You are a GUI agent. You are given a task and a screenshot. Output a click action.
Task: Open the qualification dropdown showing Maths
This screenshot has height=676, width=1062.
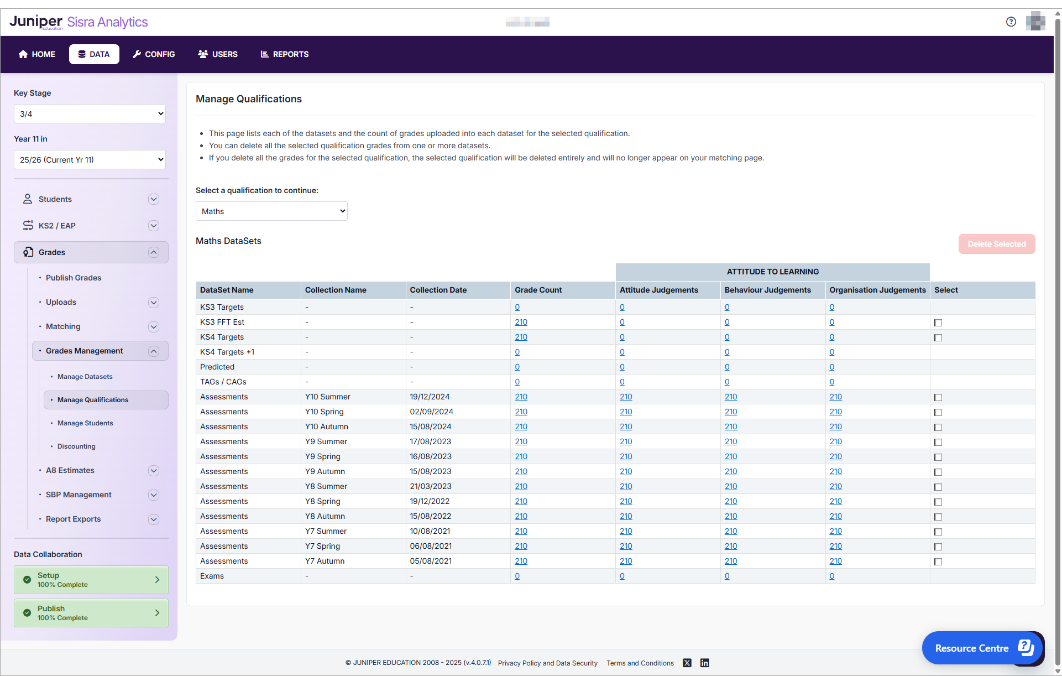pos(271,211)
